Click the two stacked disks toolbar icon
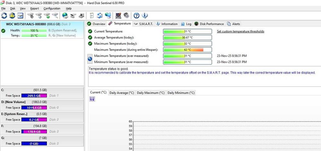This screenshot has height=151, width=321. 73,15
